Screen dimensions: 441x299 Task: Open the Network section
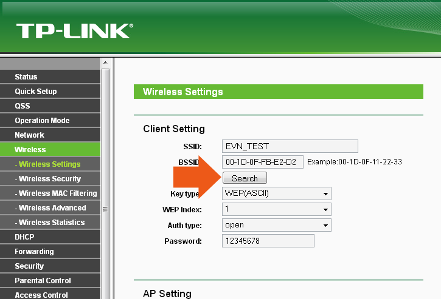tap(50, 135)
